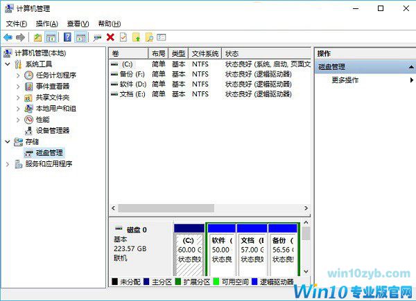
Task: Click the red X delete toolbar icon
Action: click(x=110, y=37)
